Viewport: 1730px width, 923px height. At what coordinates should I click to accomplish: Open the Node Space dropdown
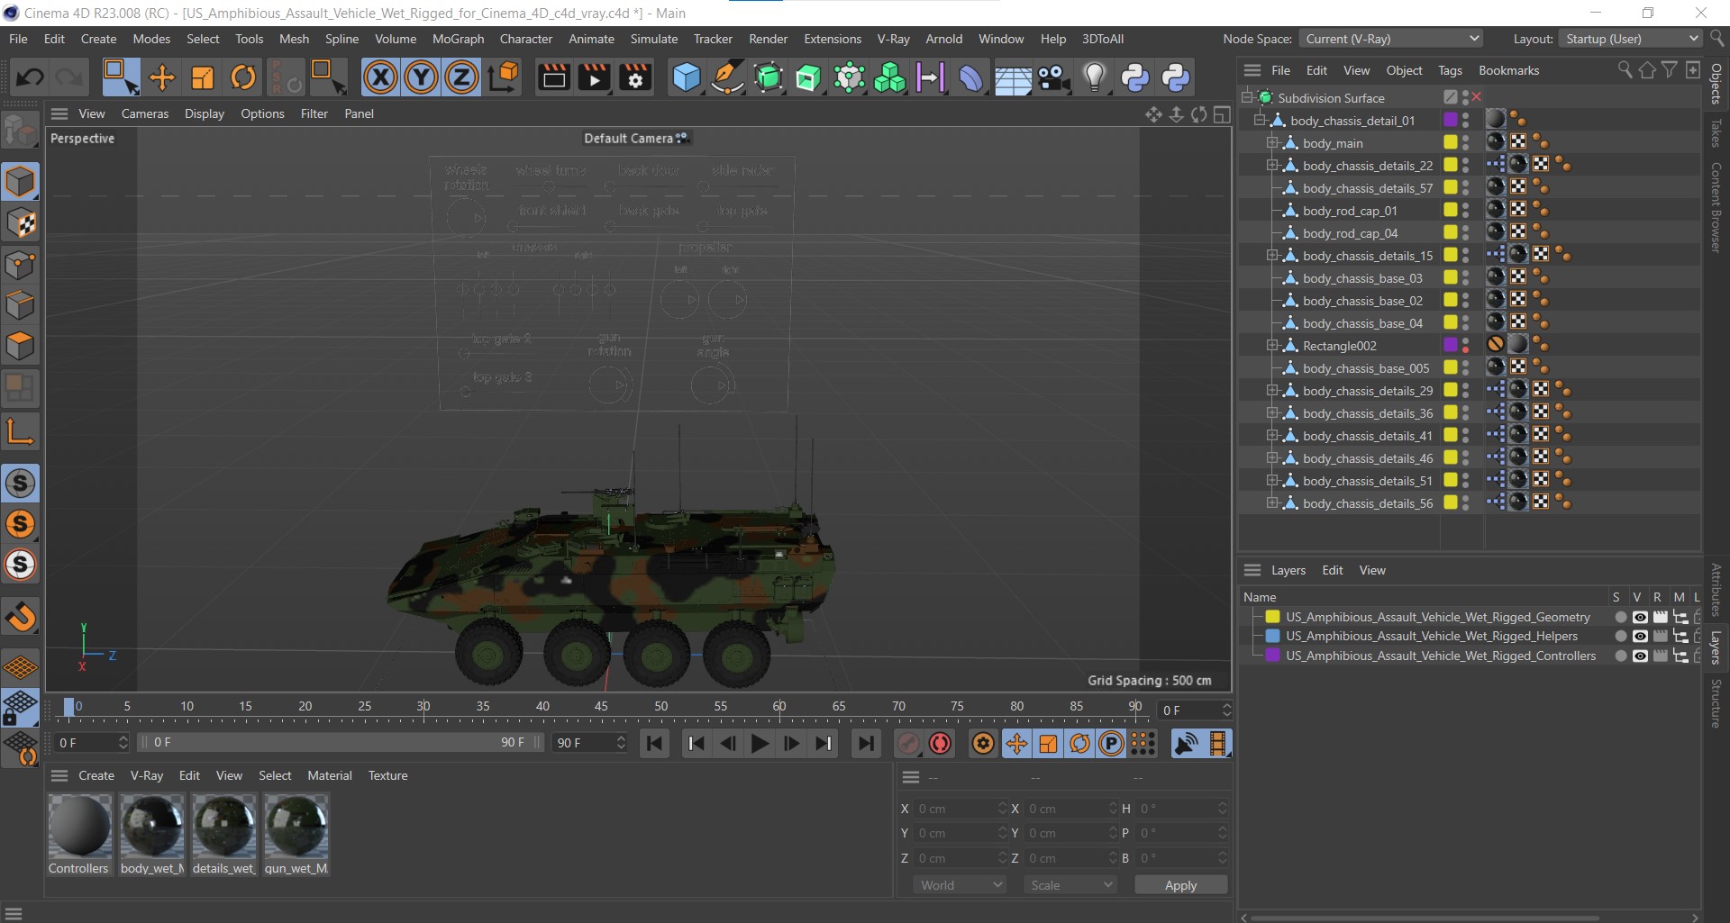click(1391, 39)
